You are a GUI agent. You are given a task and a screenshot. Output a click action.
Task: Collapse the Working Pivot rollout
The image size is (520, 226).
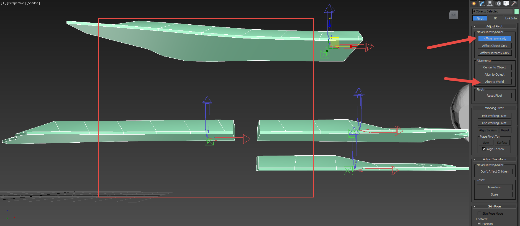click(x=495, y=108)
